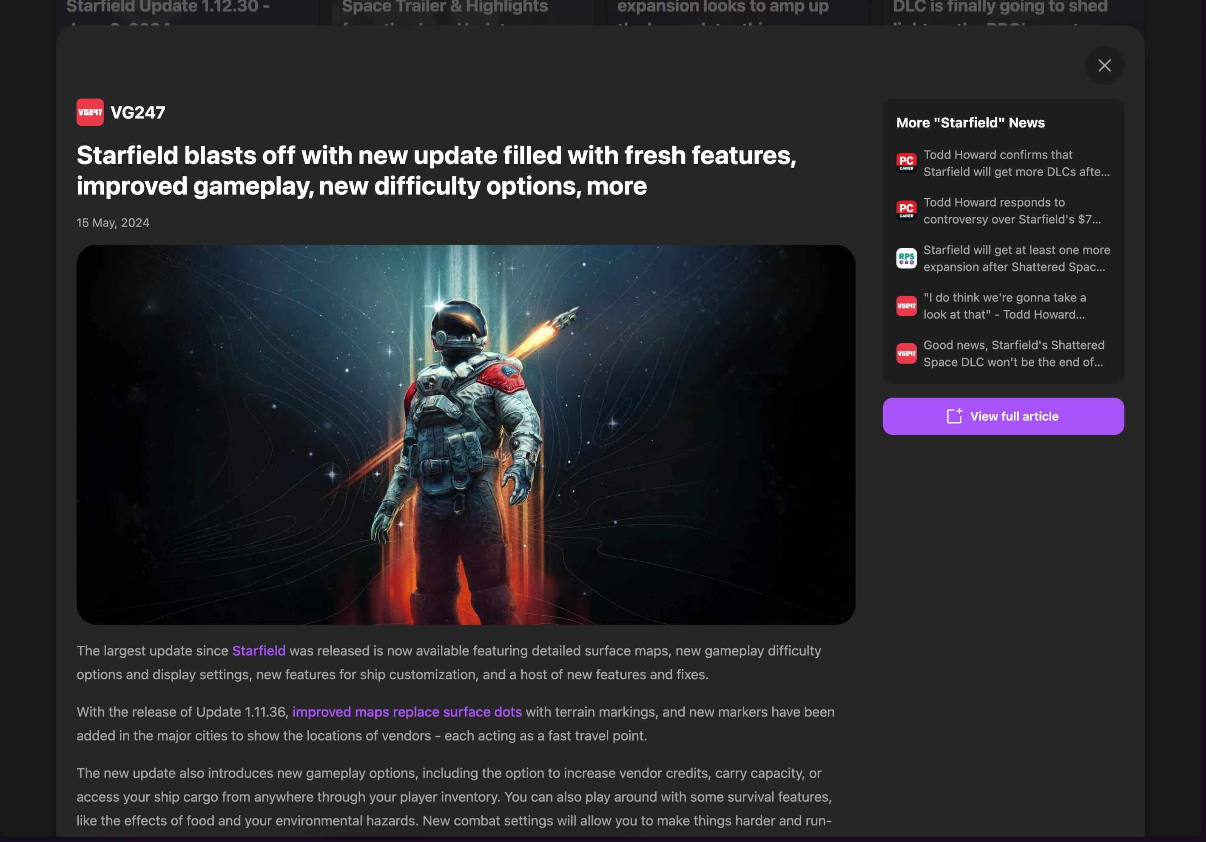Image resolution: width=1206 pixels, height=842 pixels.
Task: Click the improved maps replace surface dots link
Action: click(407, 711)
